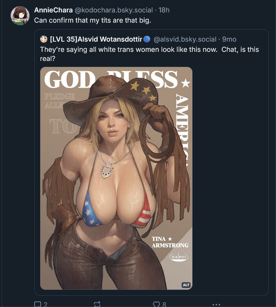This screenshot has width=276, height=307.
Task: Repost using the arrows icon
Action: [97, 304]
